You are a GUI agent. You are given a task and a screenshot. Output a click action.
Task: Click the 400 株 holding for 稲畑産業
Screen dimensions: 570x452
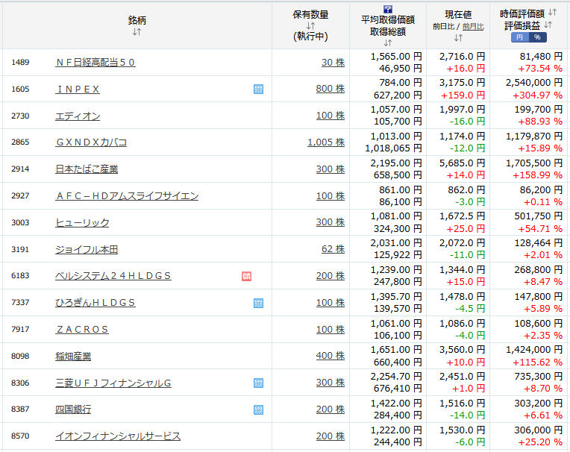click(x=330, y=356)
